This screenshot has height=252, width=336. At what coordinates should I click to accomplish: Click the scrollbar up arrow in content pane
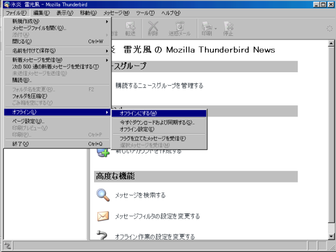point(331,43)
